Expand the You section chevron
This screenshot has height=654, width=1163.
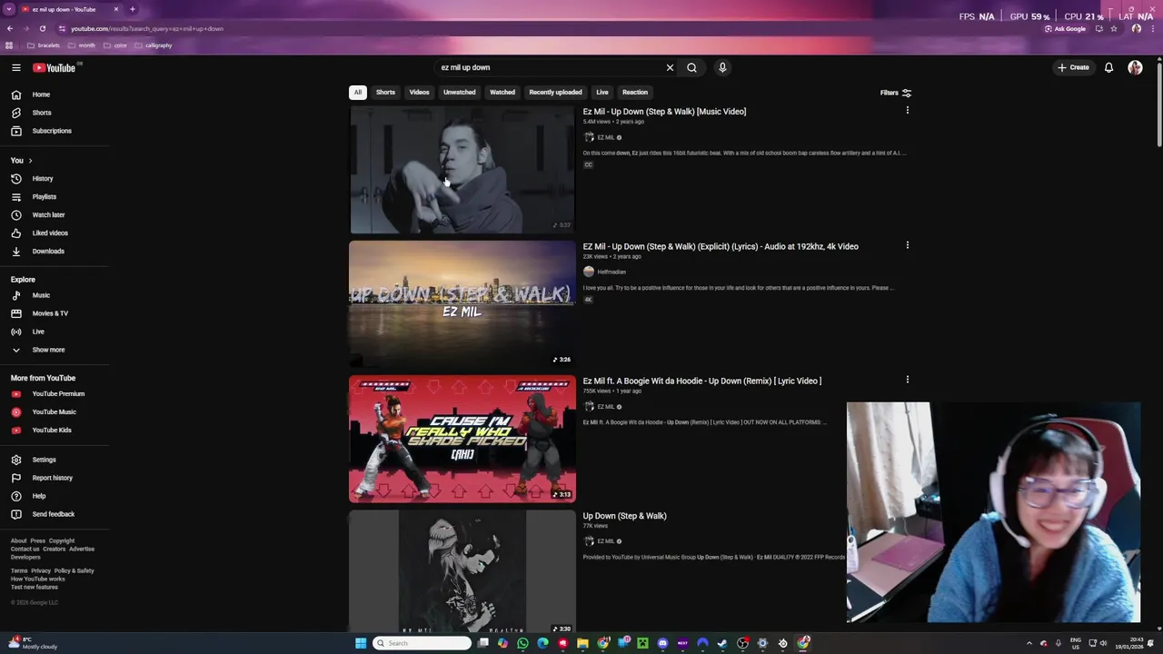[30, 161]
